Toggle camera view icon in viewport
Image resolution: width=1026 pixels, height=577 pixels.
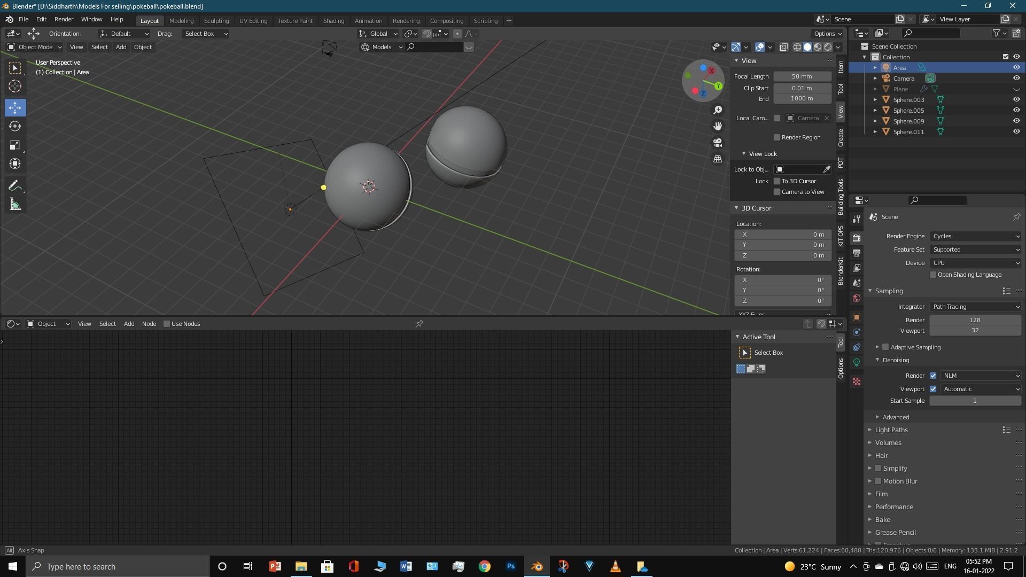coord(718,143)
